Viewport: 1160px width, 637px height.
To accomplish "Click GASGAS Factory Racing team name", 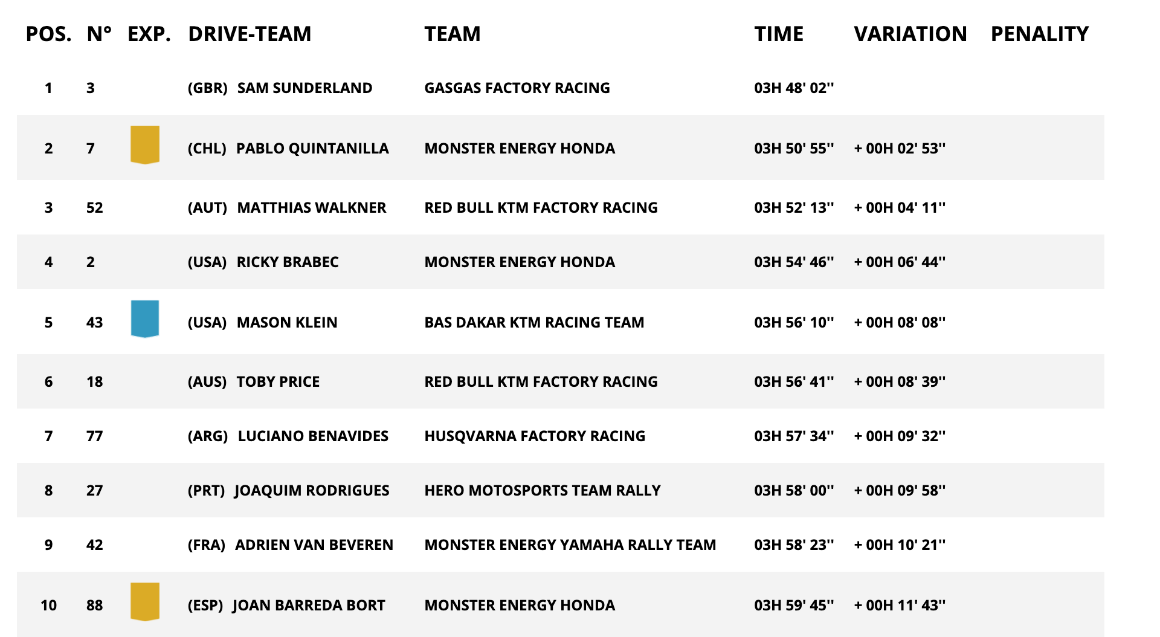I will [x=517, y=88].
